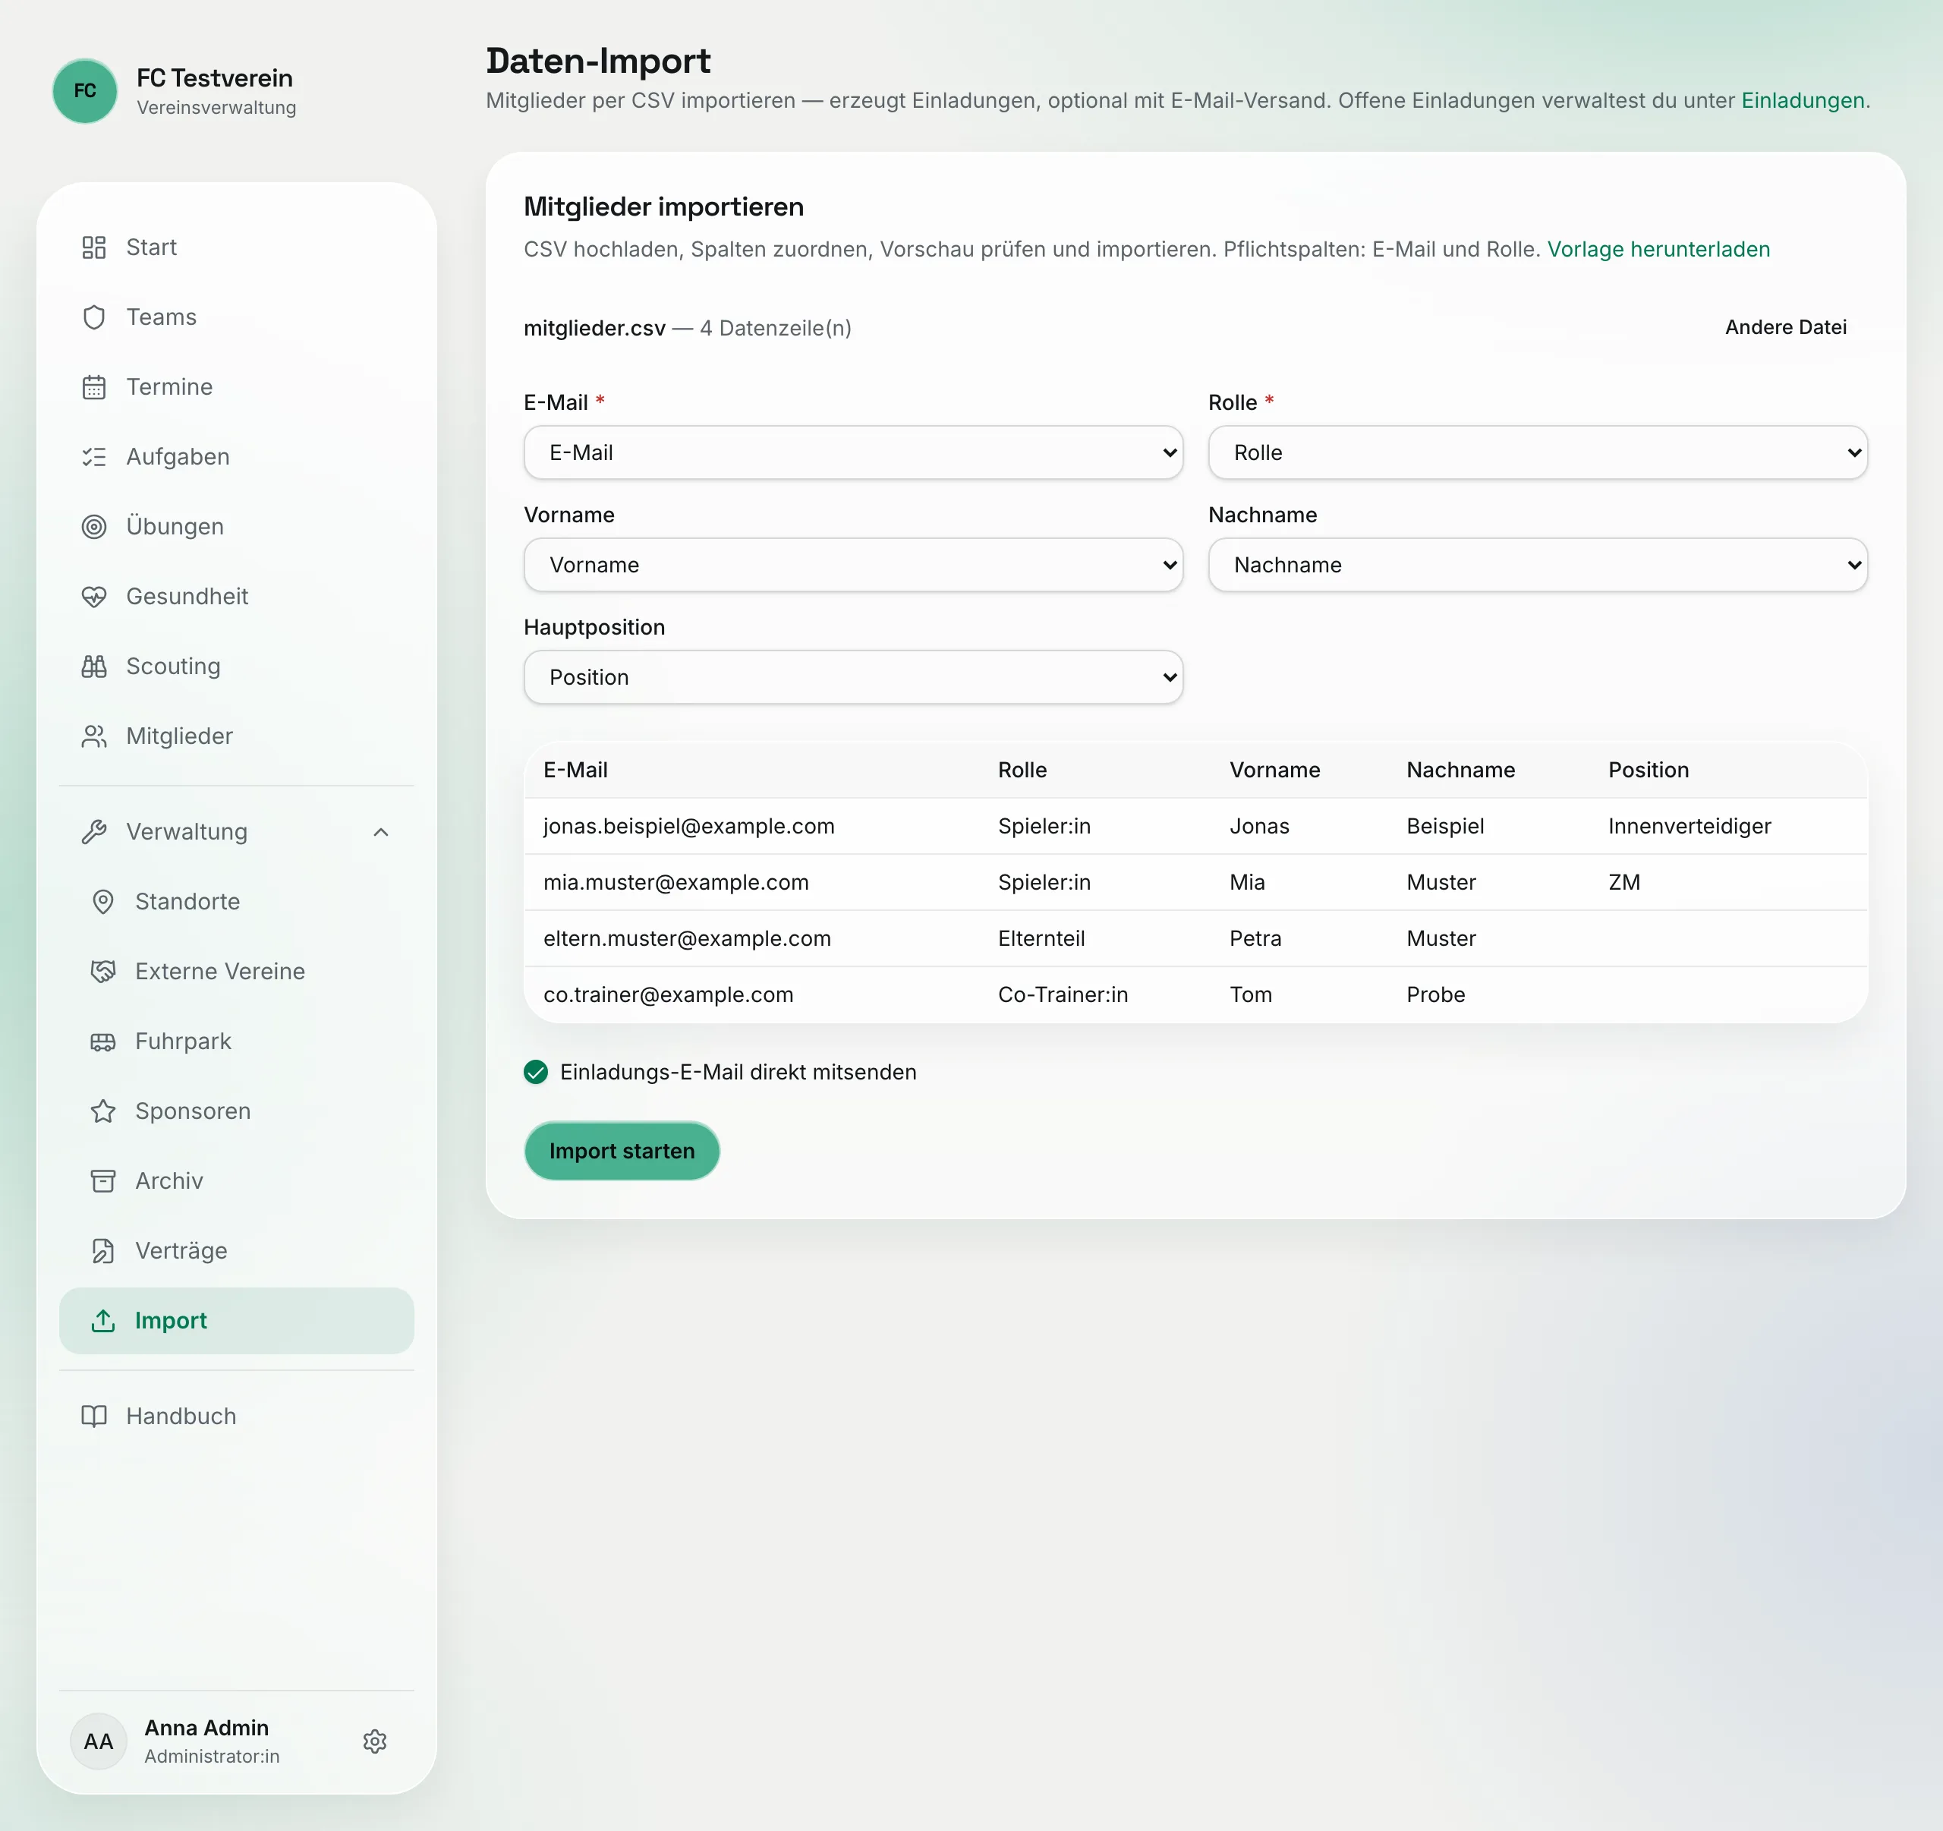The image size is (1943, 1831).
Task: Open the Scouting menu entry
Action: point(237,667)
